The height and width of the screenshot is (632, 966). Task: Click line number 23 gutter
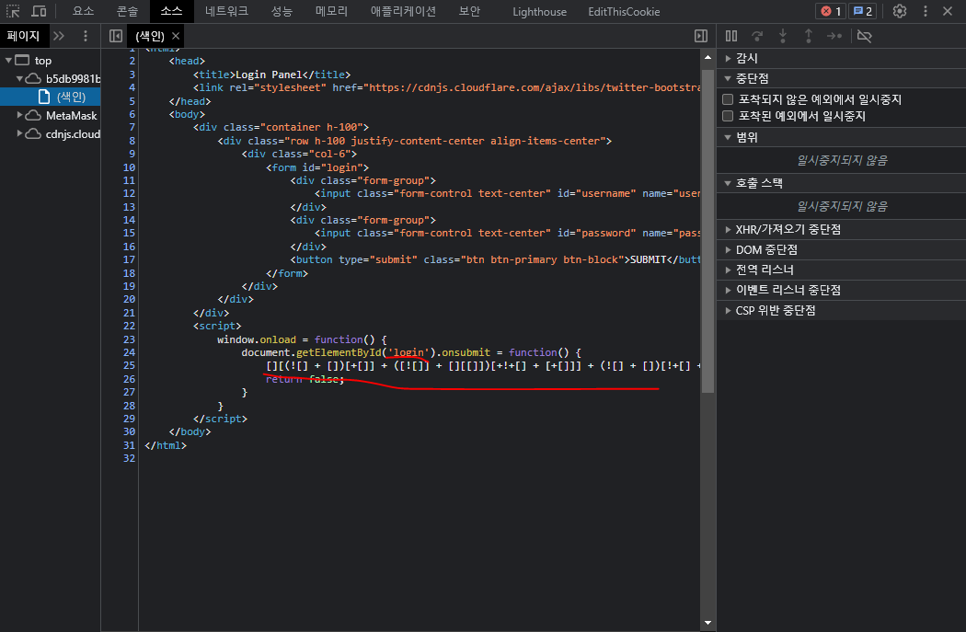tap(129, 339)
